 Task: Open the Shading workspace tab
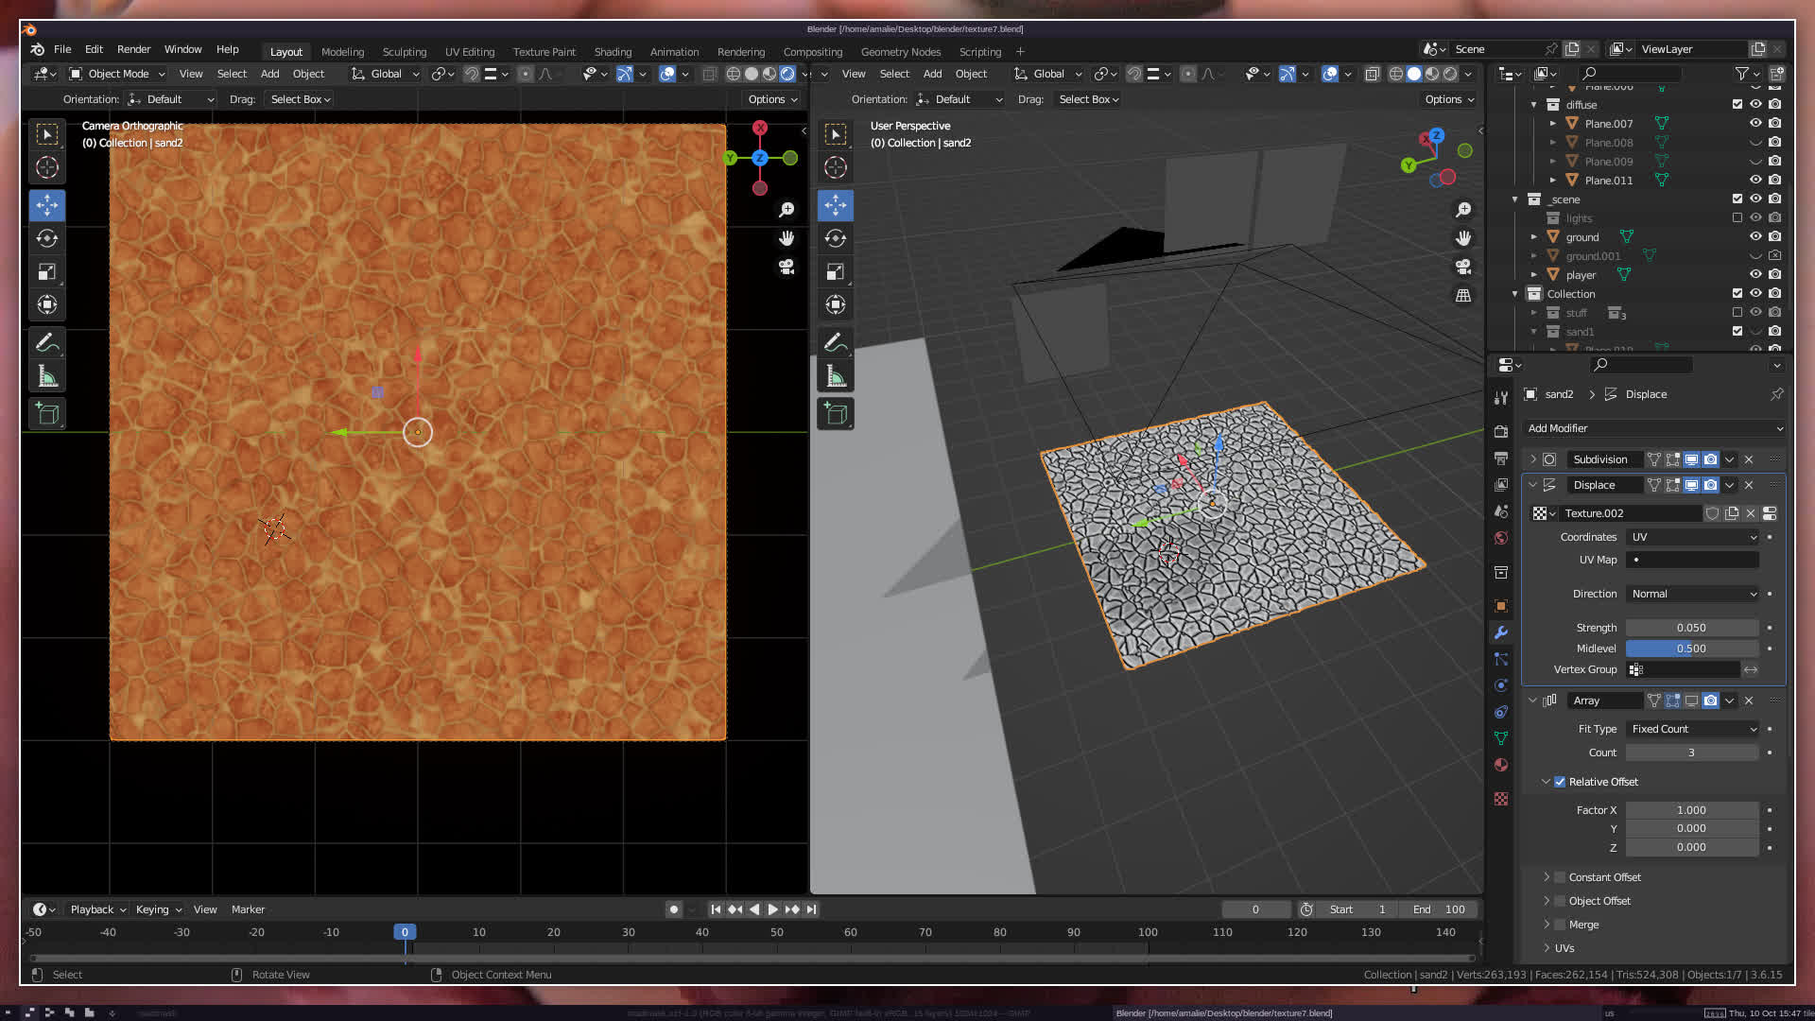pyautogui.click(x=613, y=52)
